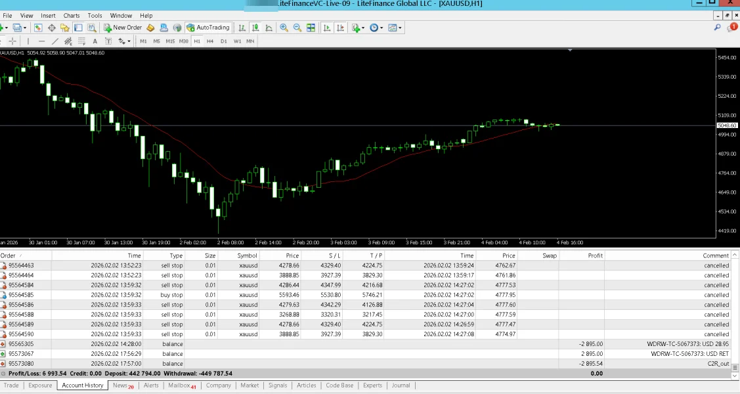Open the Charts menu

pyautogui.click(x=72, y=16)
